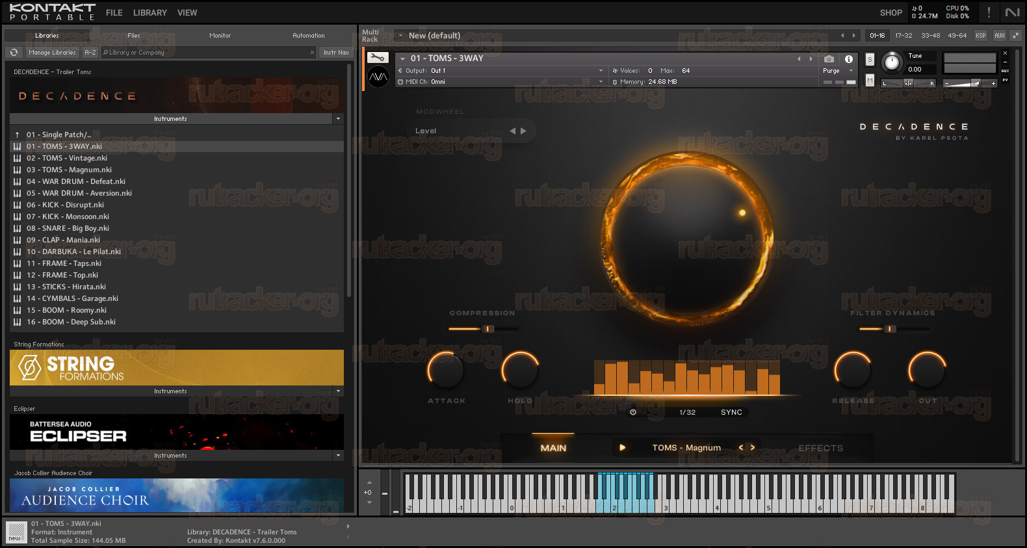Load the previous multi in the Multi Rack

(842, 36)
